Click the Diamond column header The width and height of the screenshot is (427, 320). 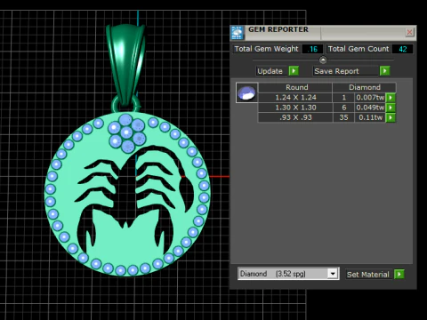coord(365,87)
